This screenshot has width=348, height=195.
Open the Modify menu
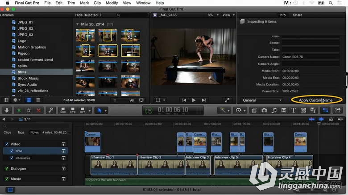click(112, 3)
